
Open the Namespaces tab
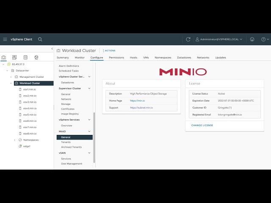pyautogui.click(x=163, y=58)
